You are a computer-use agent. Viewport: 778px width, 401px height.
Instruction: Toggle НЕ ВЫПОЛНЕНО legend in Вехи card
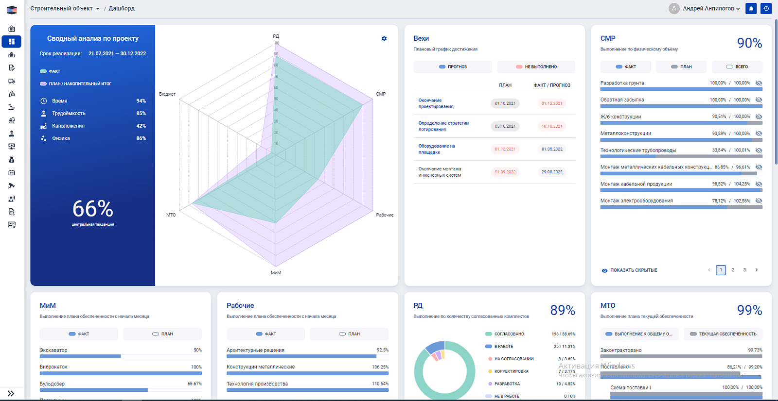pyautogui.click(x=536, y=67)
